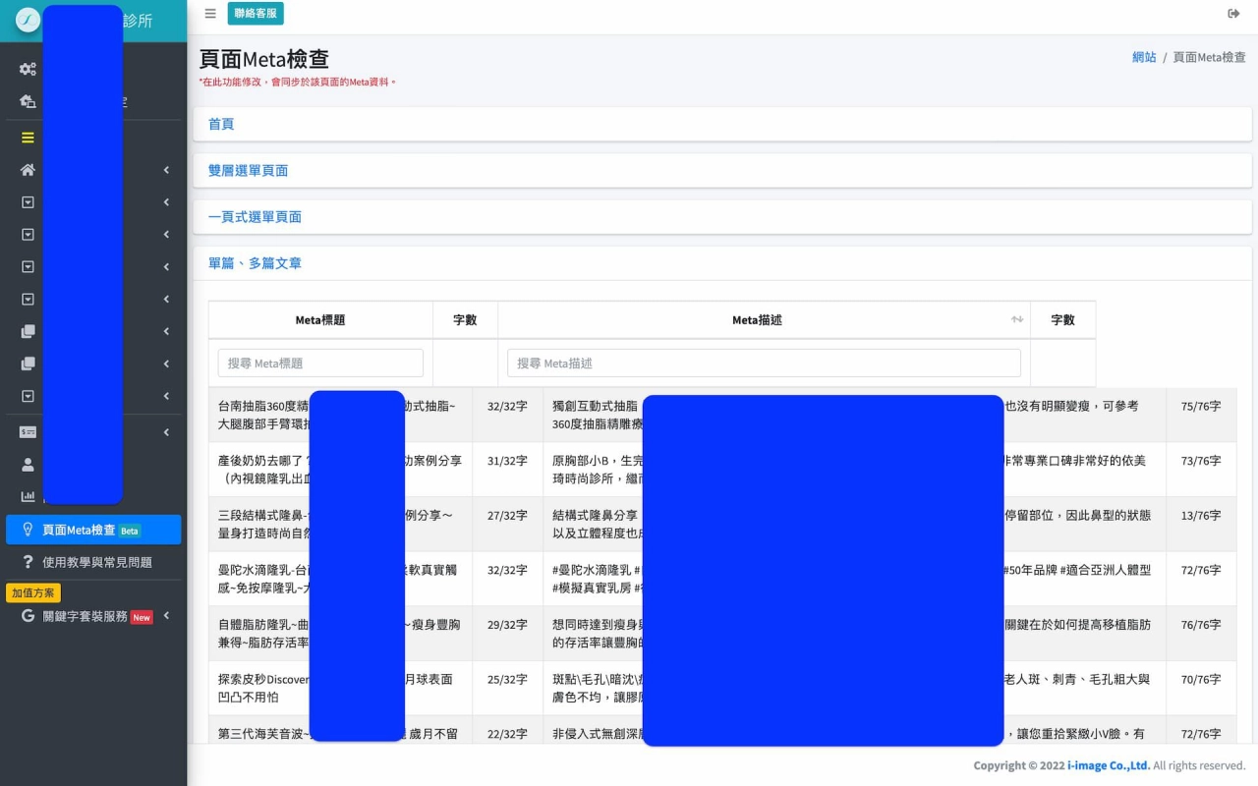
Task: Expand the submenu chevron in the home icon row
Action: click(x=166, y=170)
